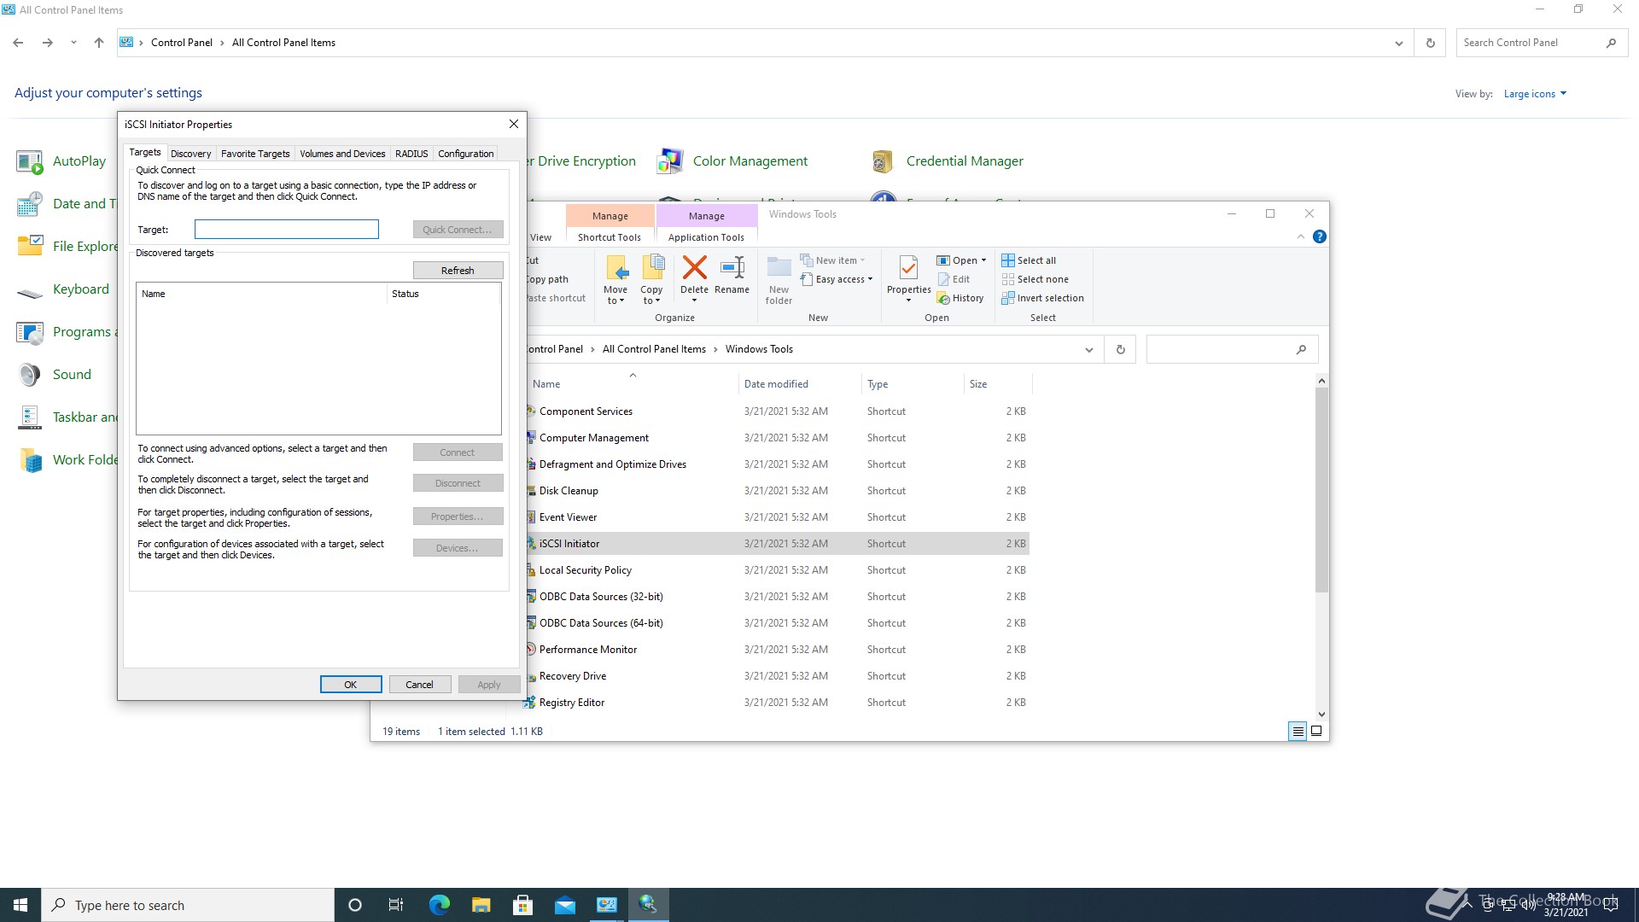Expand the Easy access dropdown
The width and height of the screenshot is (1639, 922).
coord(837,279)
